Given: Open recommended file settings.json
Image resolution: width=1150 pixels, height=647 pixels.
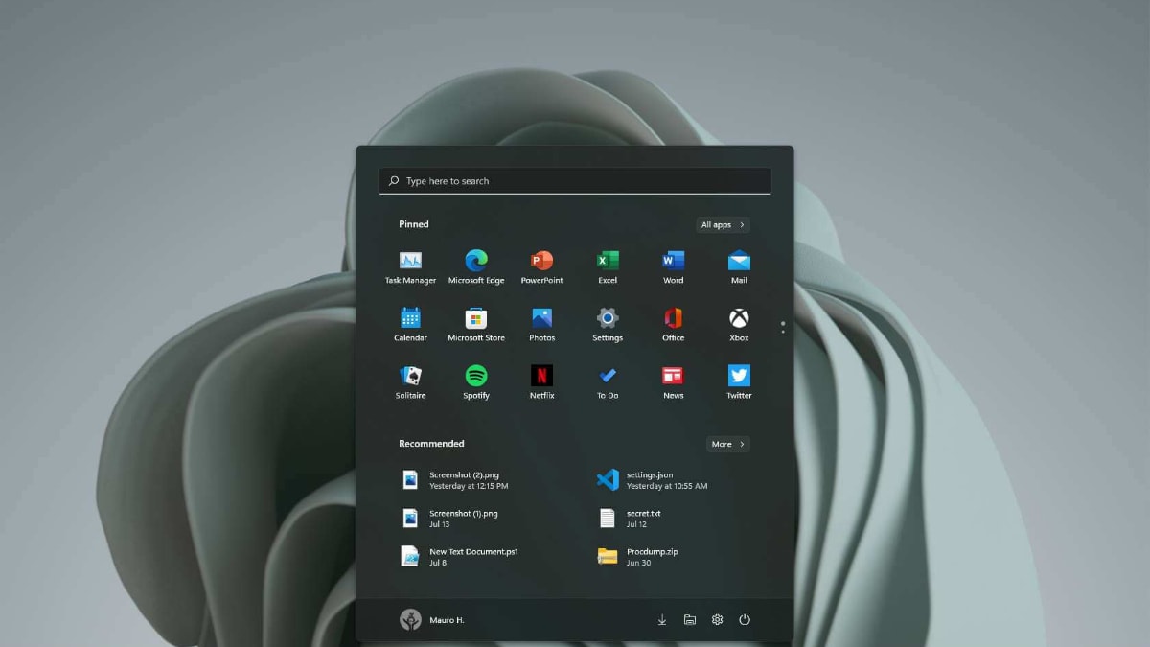Looking at the screenshot, I should coord(652,480).
